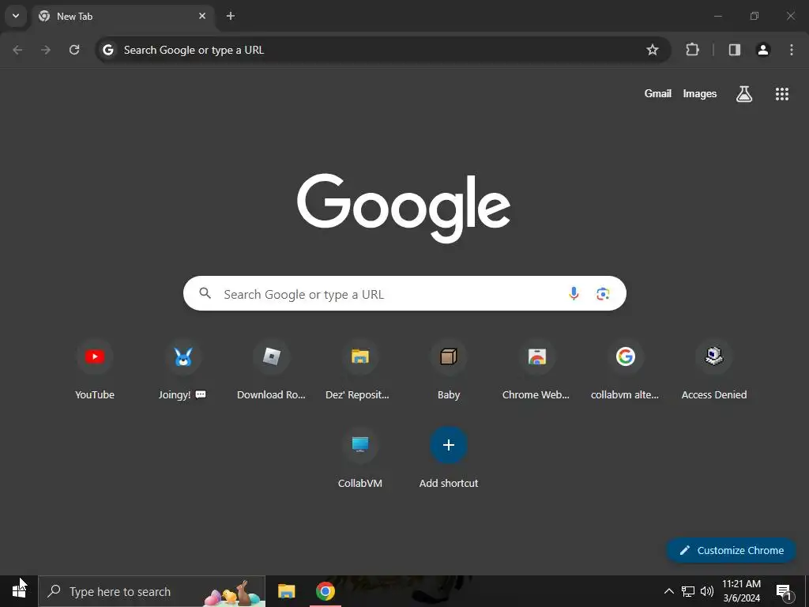Click the Chrome taskbar icon
This screenshot has height=607, width=809.
pyautogui.click(x=325, y=591)
